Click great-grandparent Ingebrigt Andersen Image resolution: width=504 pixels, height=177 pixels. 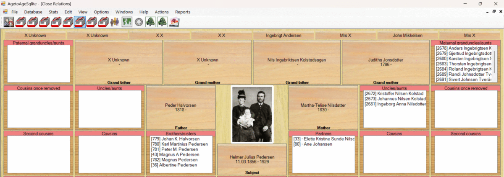tap(283, 36)
